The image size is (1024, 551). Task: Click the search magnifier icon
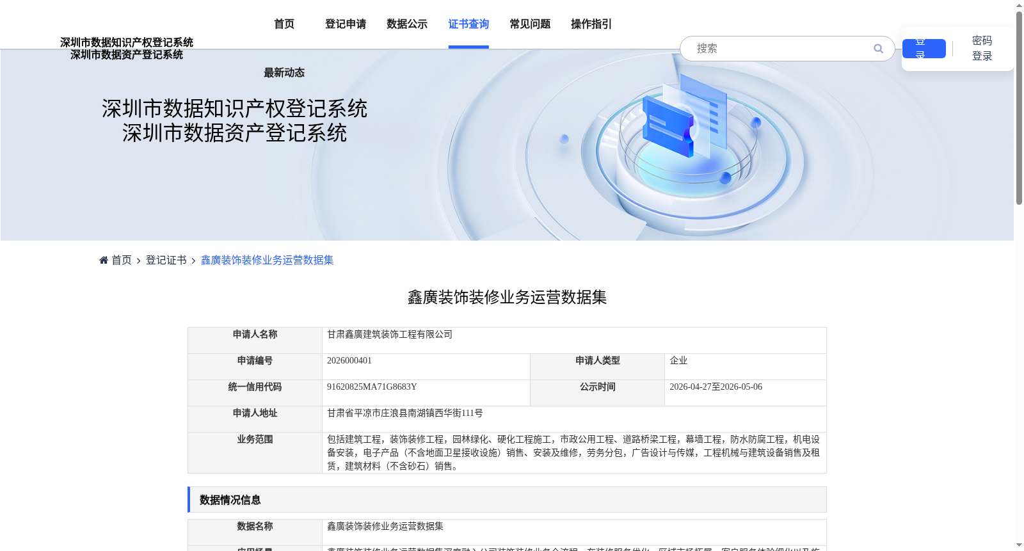pos(878,49)
